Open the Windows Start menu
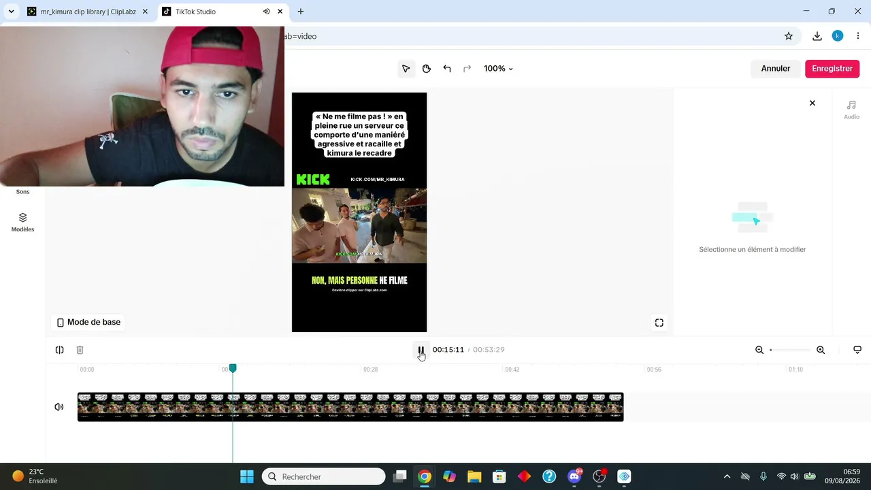This screenshot has width=871, height=490. 247,476
